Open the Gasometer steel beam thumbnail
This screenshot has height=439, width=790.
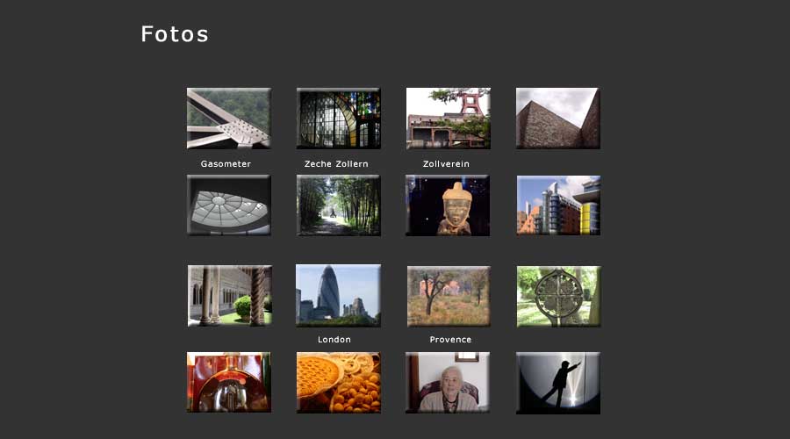(229, 119)
